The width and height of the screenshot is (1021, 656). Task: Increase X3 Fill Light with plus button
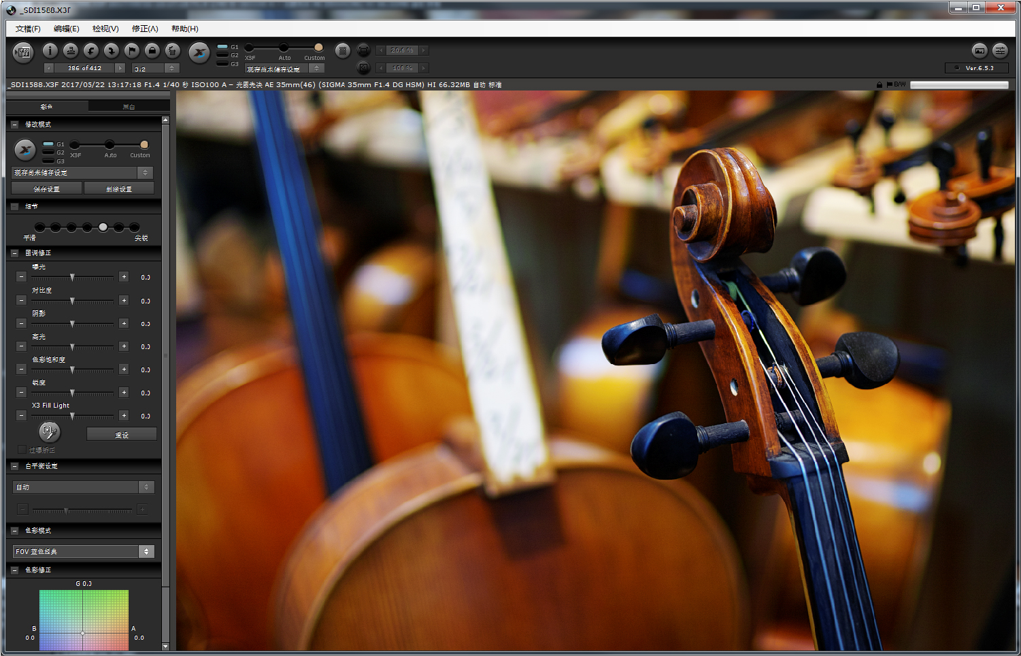[124, 415]
